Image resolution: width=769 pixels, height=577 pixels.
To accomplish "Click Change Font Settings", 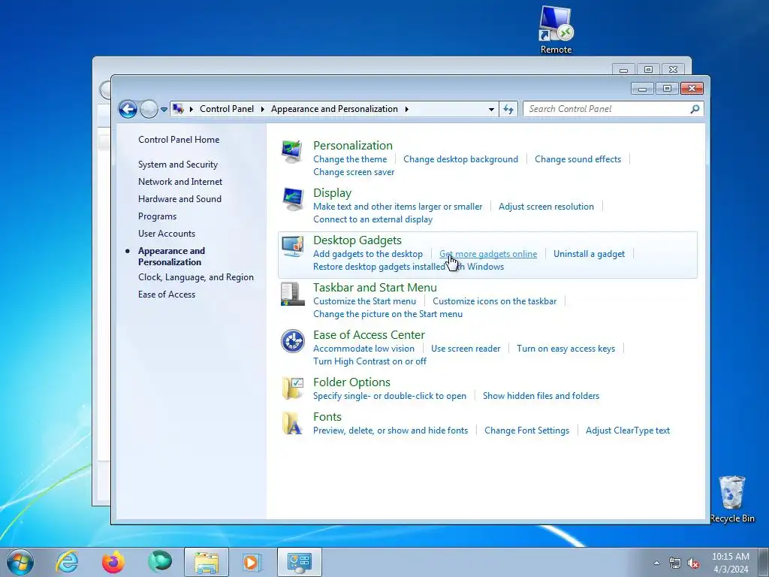I will click(526, 430).
